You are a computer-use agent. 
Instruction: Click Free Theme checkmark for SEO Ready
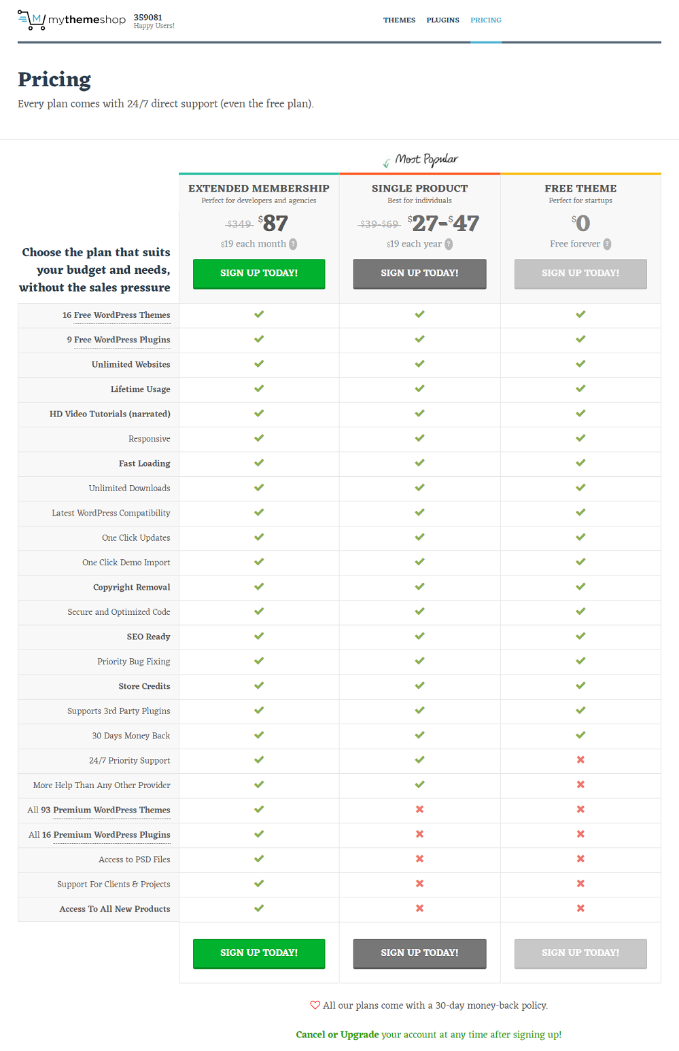580,636
